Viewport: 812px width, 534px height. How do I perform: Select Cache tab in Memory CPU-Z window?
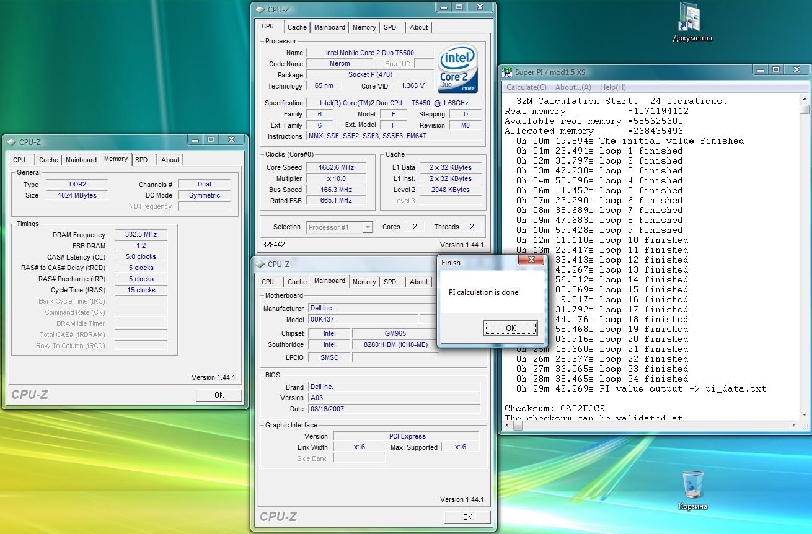pyautogui.click(x=48, y=160)
